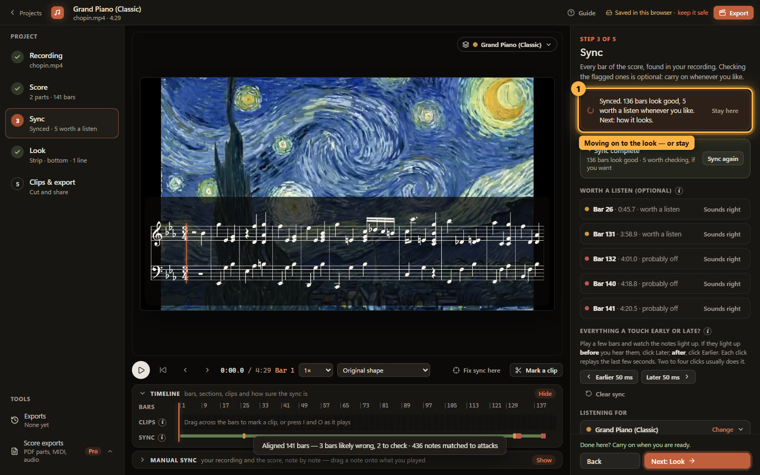Click Fix sync here
760x475 pixels.
pyautogui.click(x=477, y=370)
